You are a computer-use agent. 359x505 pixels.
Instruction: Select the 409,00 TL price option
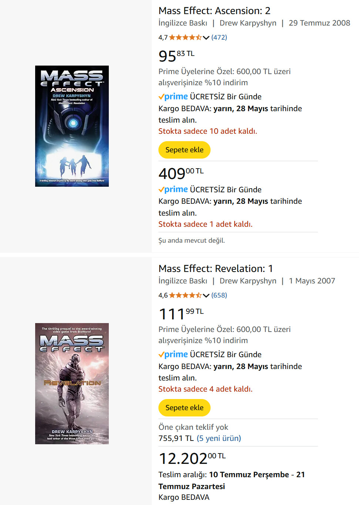coord(181,173)
